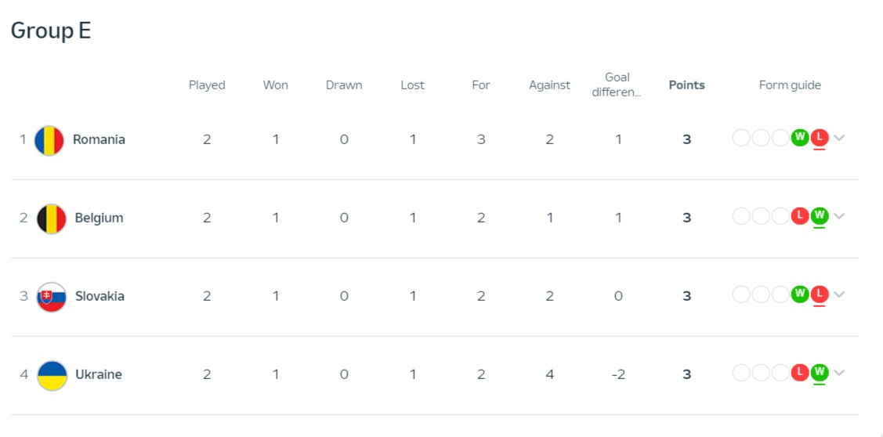The image size is (883, 437).
Task: Click Romania's first empty form circle
Action: coord(741,137)
